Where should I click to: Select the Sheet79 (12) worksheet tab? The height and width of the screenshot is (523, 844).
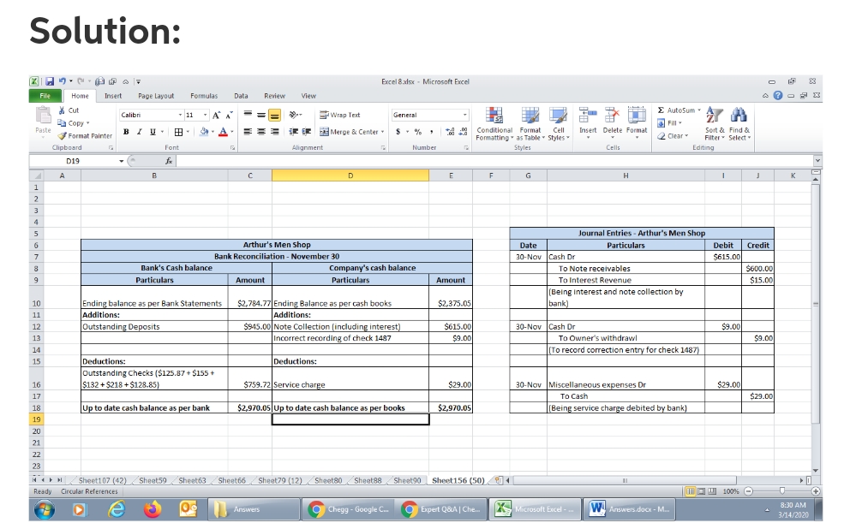click(280, 480)
